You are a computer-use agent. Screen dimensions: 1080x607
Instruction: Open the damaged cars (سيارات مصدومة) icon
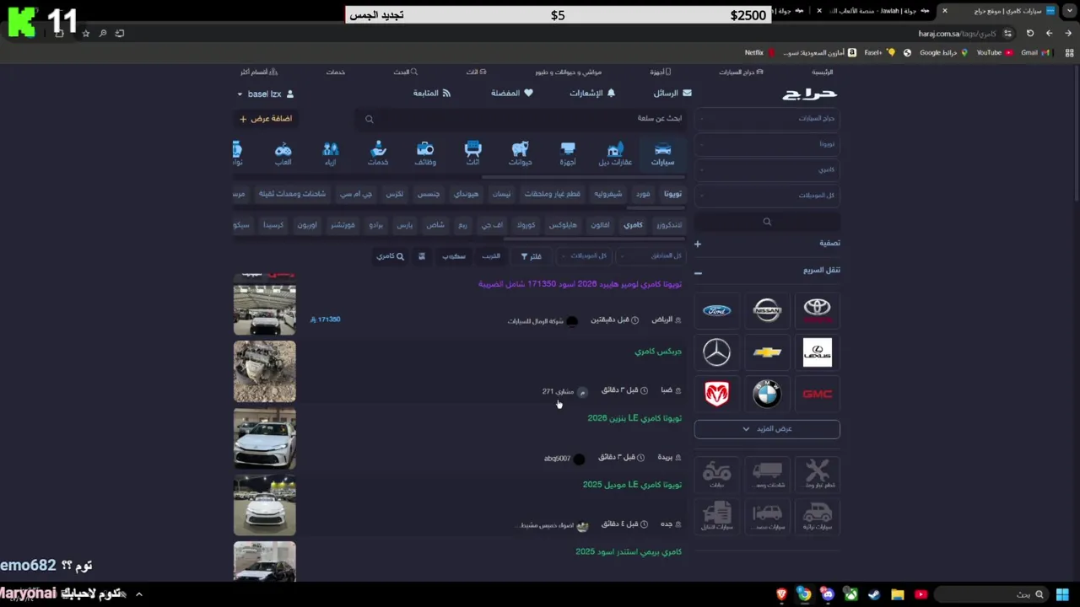click(767, 516)
